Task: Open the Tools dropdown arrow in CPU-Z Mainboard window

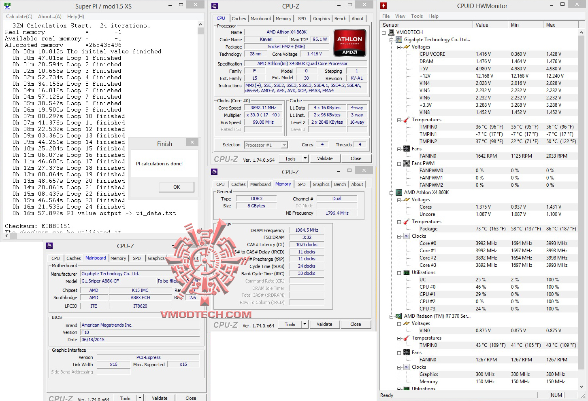Action: 140,398
